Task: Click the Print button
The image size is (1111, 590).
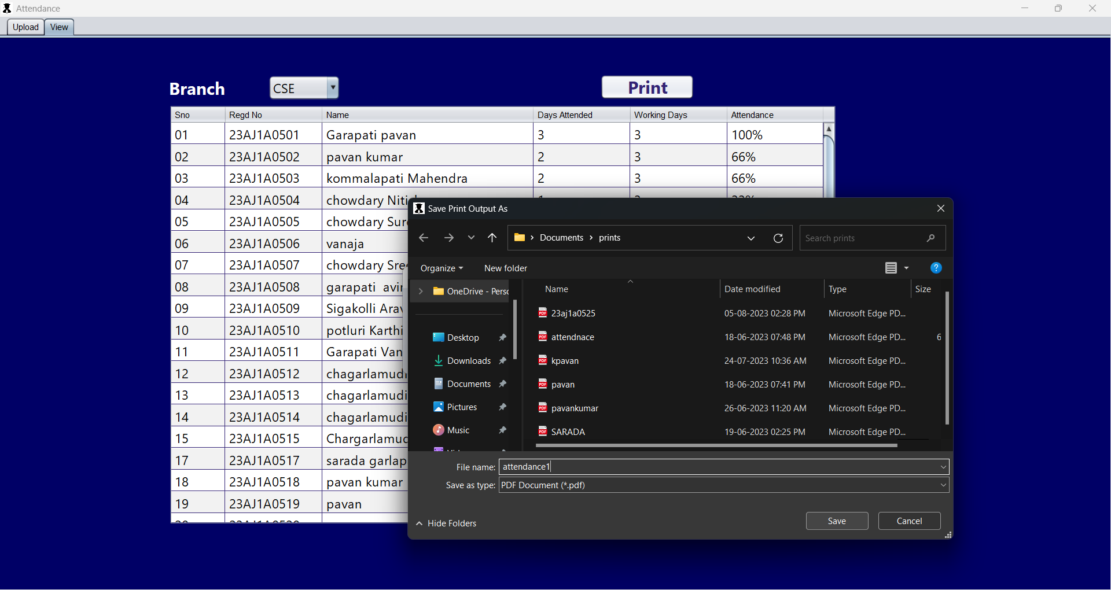Action: pos(647,87)
